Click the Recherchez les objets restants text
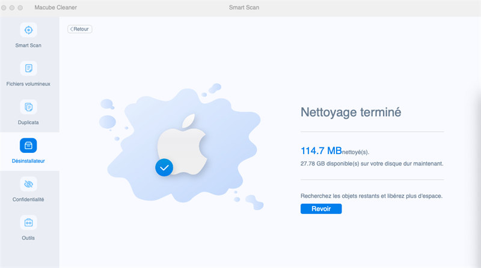The height and width of the screenshot is (268, 481). click(x=371, y=196)
